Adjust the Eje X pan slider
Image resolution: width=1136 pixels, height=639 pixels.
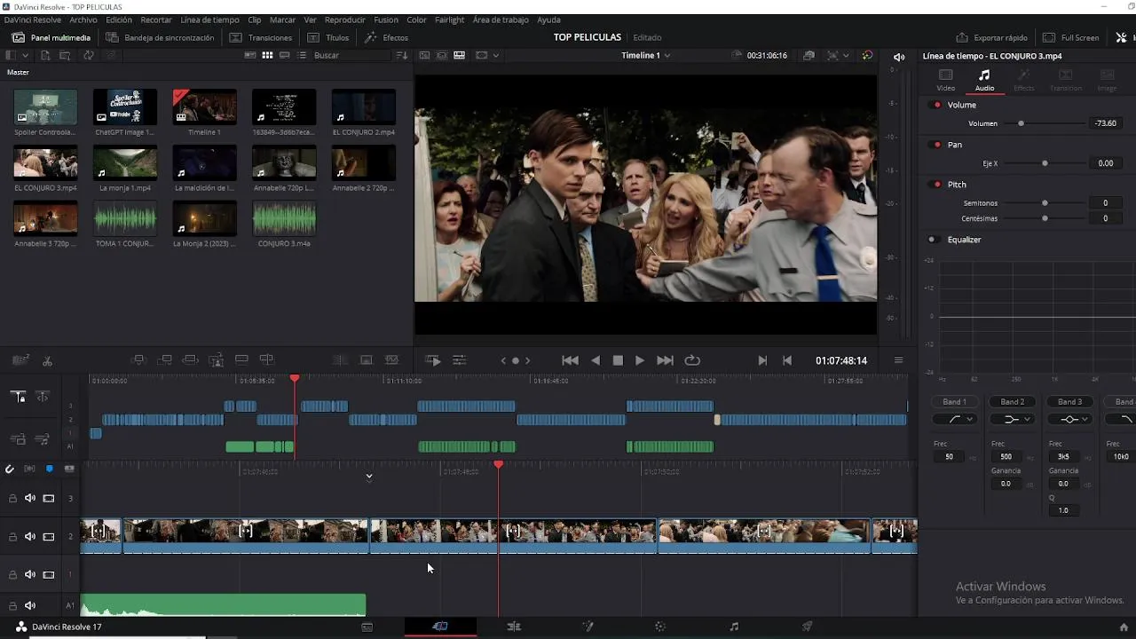[x=1045, y=163]
